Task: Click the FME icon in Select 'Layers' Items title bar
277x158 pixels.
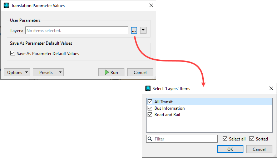Action: pos(148,88)
